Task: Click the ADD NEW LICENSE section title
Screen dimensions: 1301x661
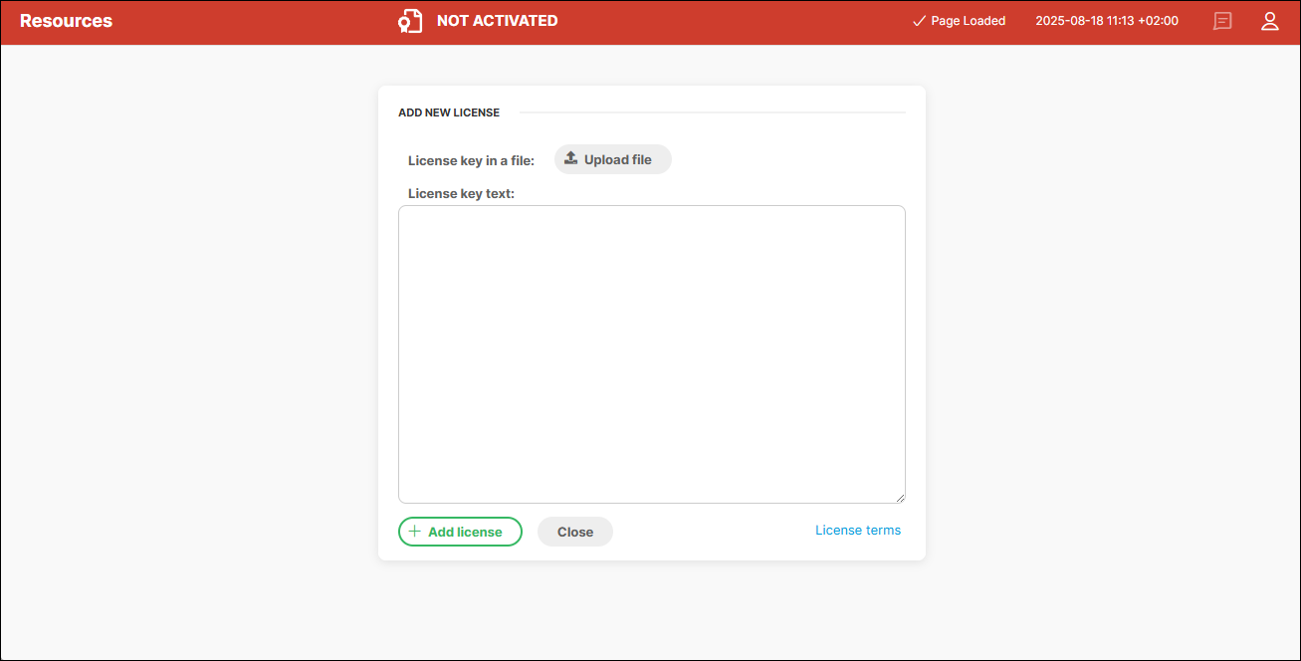Action: pyautogui.click(x=449, y=112)
